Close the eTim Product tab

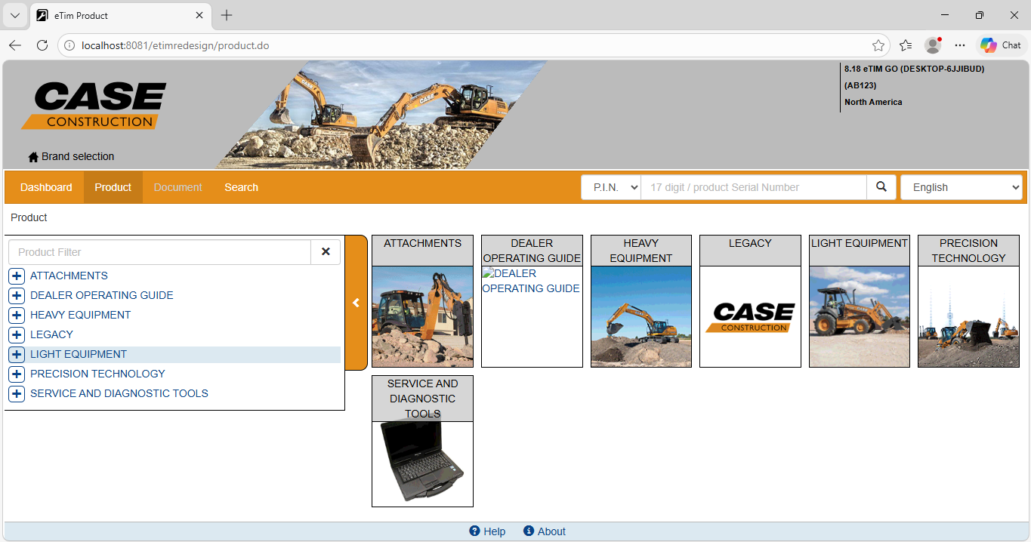199,15
